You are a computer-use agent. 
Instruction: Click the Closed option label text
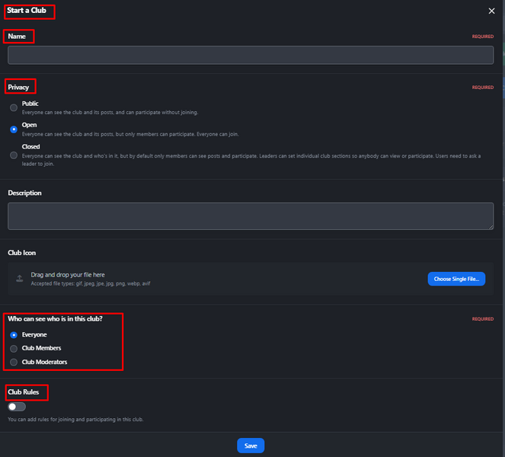[x=31, y=147]
